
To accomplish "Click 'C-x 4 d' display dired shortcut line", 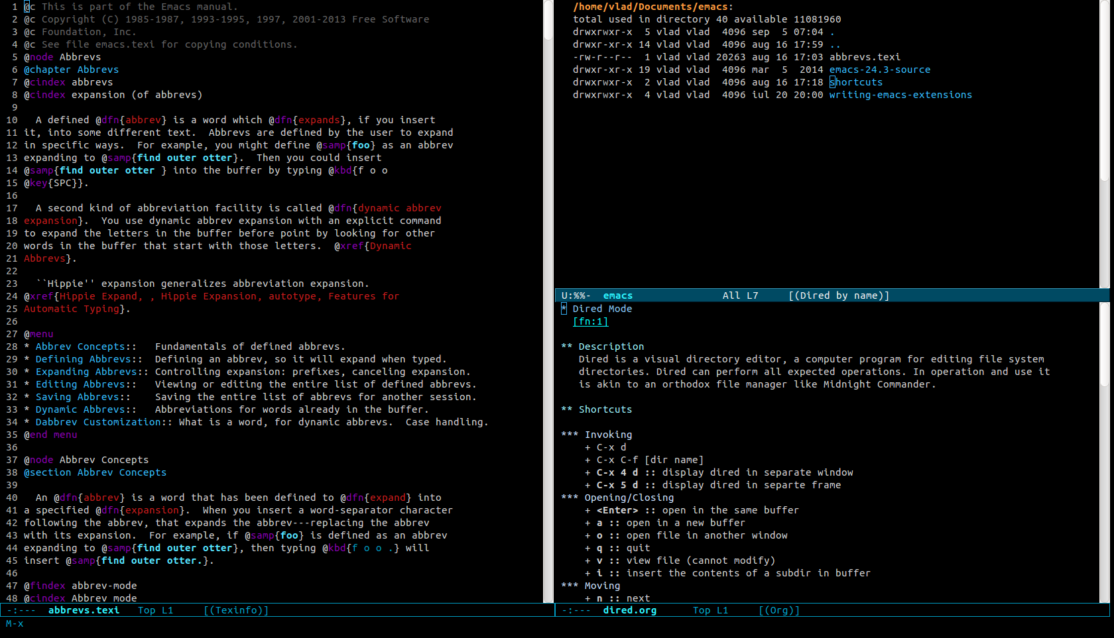I will pyautogui.click(x=719, y=472).
